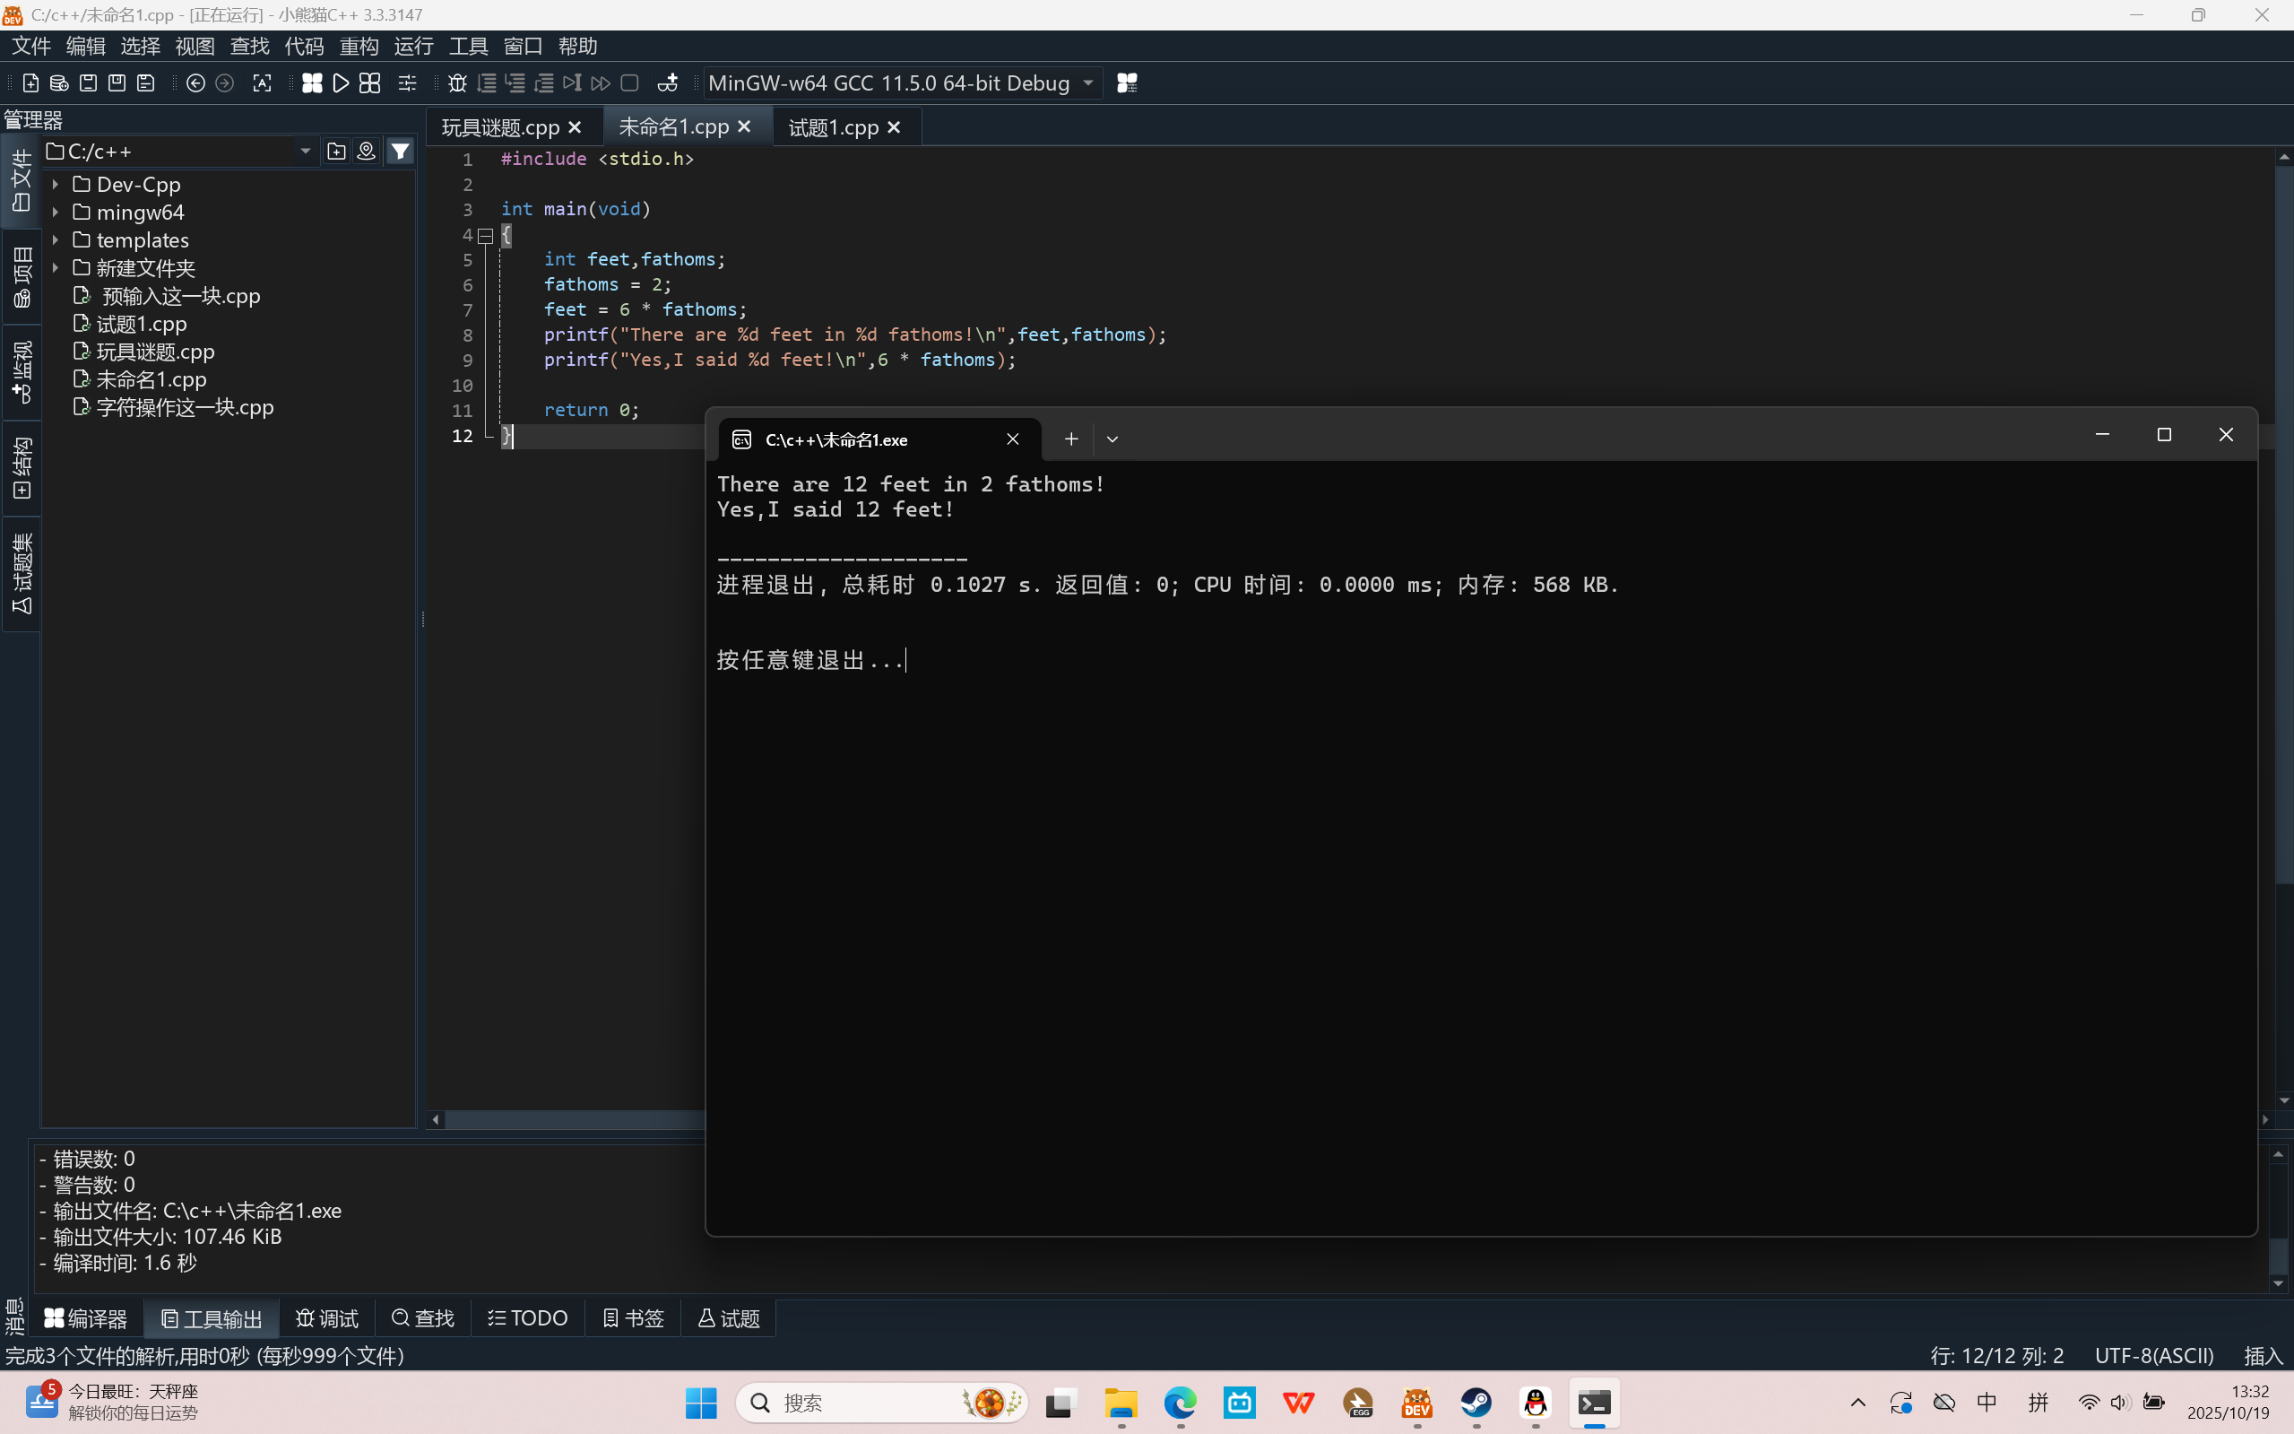
Task: Click the Compile icon in toolbar
Action: point(312,83)
